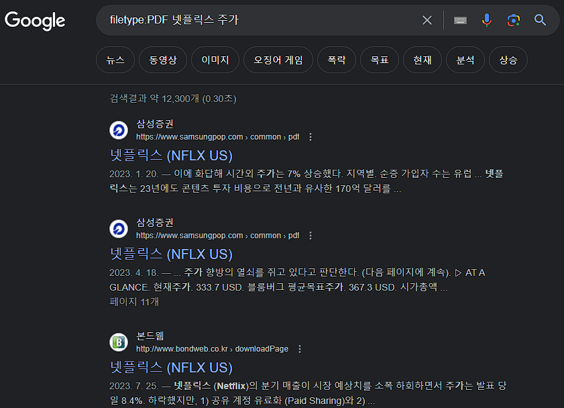This screenshot has width=564, height=408.
Task: Open three-dot menu for the 2023. 4. 18. result
Action: pos(311,236)
